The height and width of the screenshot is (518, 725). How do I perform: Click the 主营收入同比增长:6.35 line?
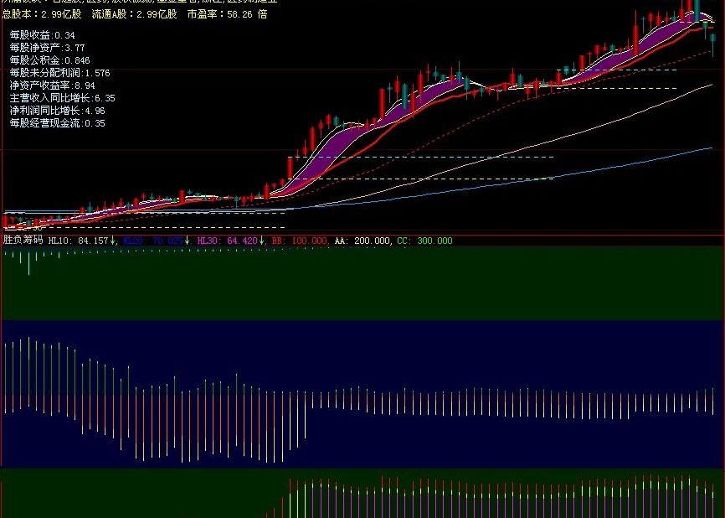[x=63, y=98]
